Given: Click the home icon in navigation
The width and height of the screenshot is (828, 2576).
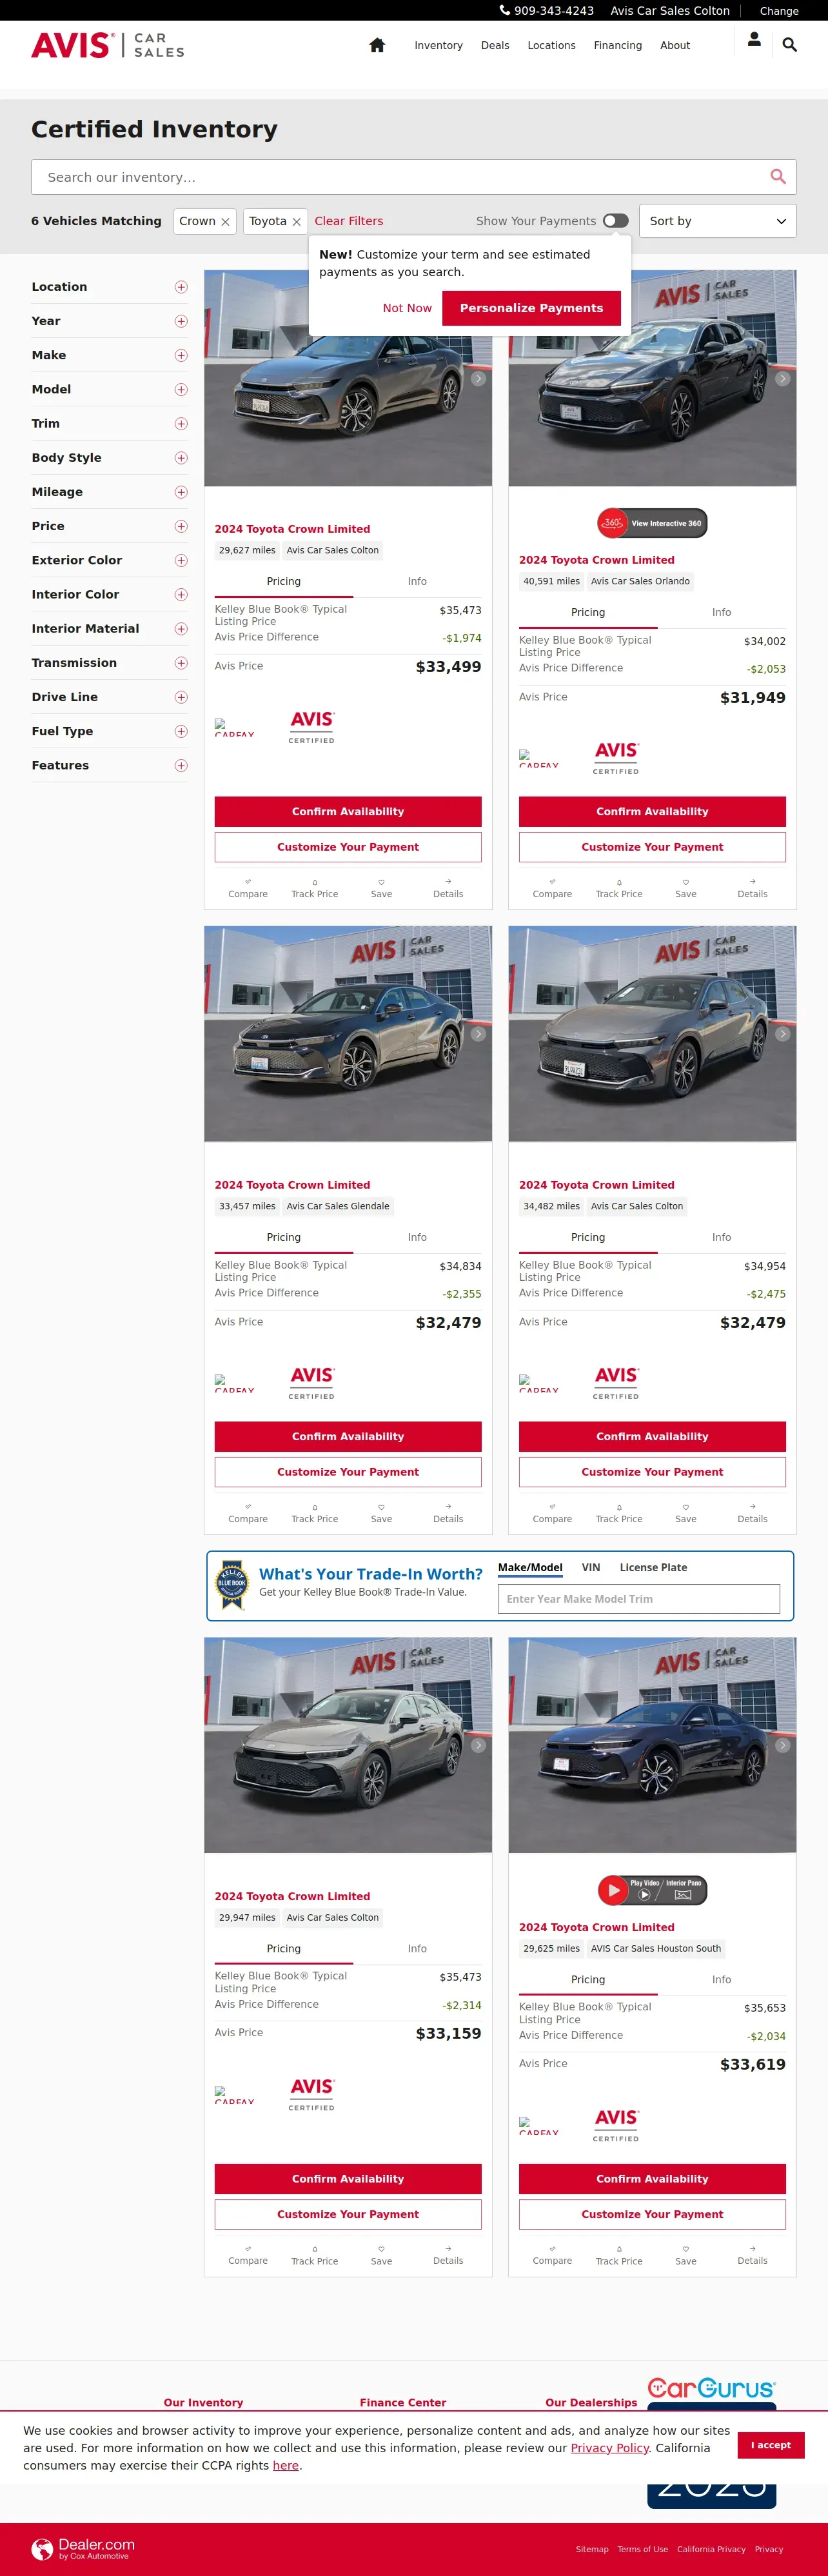Looking at the screenshot, I should click(377, 45).
